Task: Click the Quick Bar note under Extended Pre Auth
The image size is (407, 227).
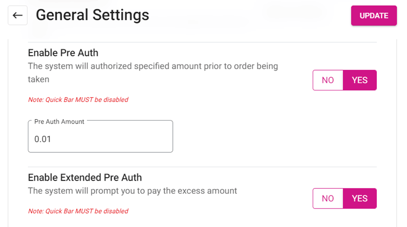Action: (78, 211)
